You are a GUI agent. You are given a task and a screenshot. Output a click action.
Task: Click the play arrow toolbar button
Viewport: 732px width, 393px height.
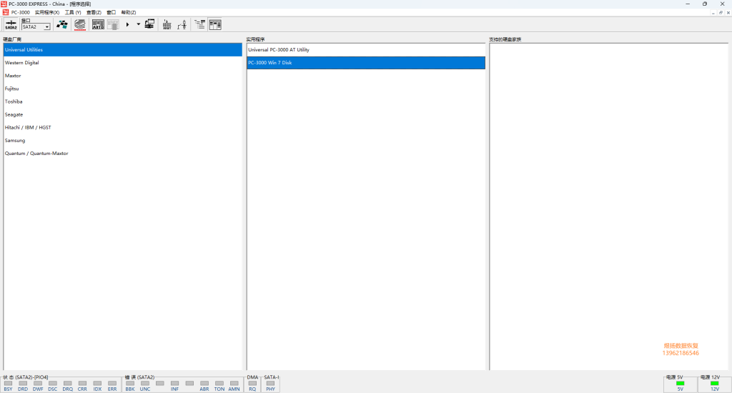pos(127,25)
